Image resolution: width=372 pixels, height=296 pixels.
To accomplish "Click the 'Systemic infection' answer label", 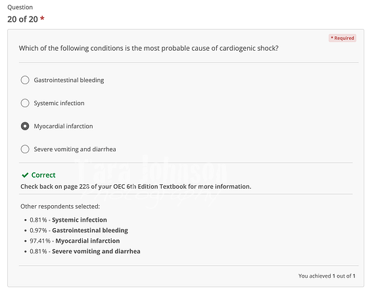I will tap(59, 103).
